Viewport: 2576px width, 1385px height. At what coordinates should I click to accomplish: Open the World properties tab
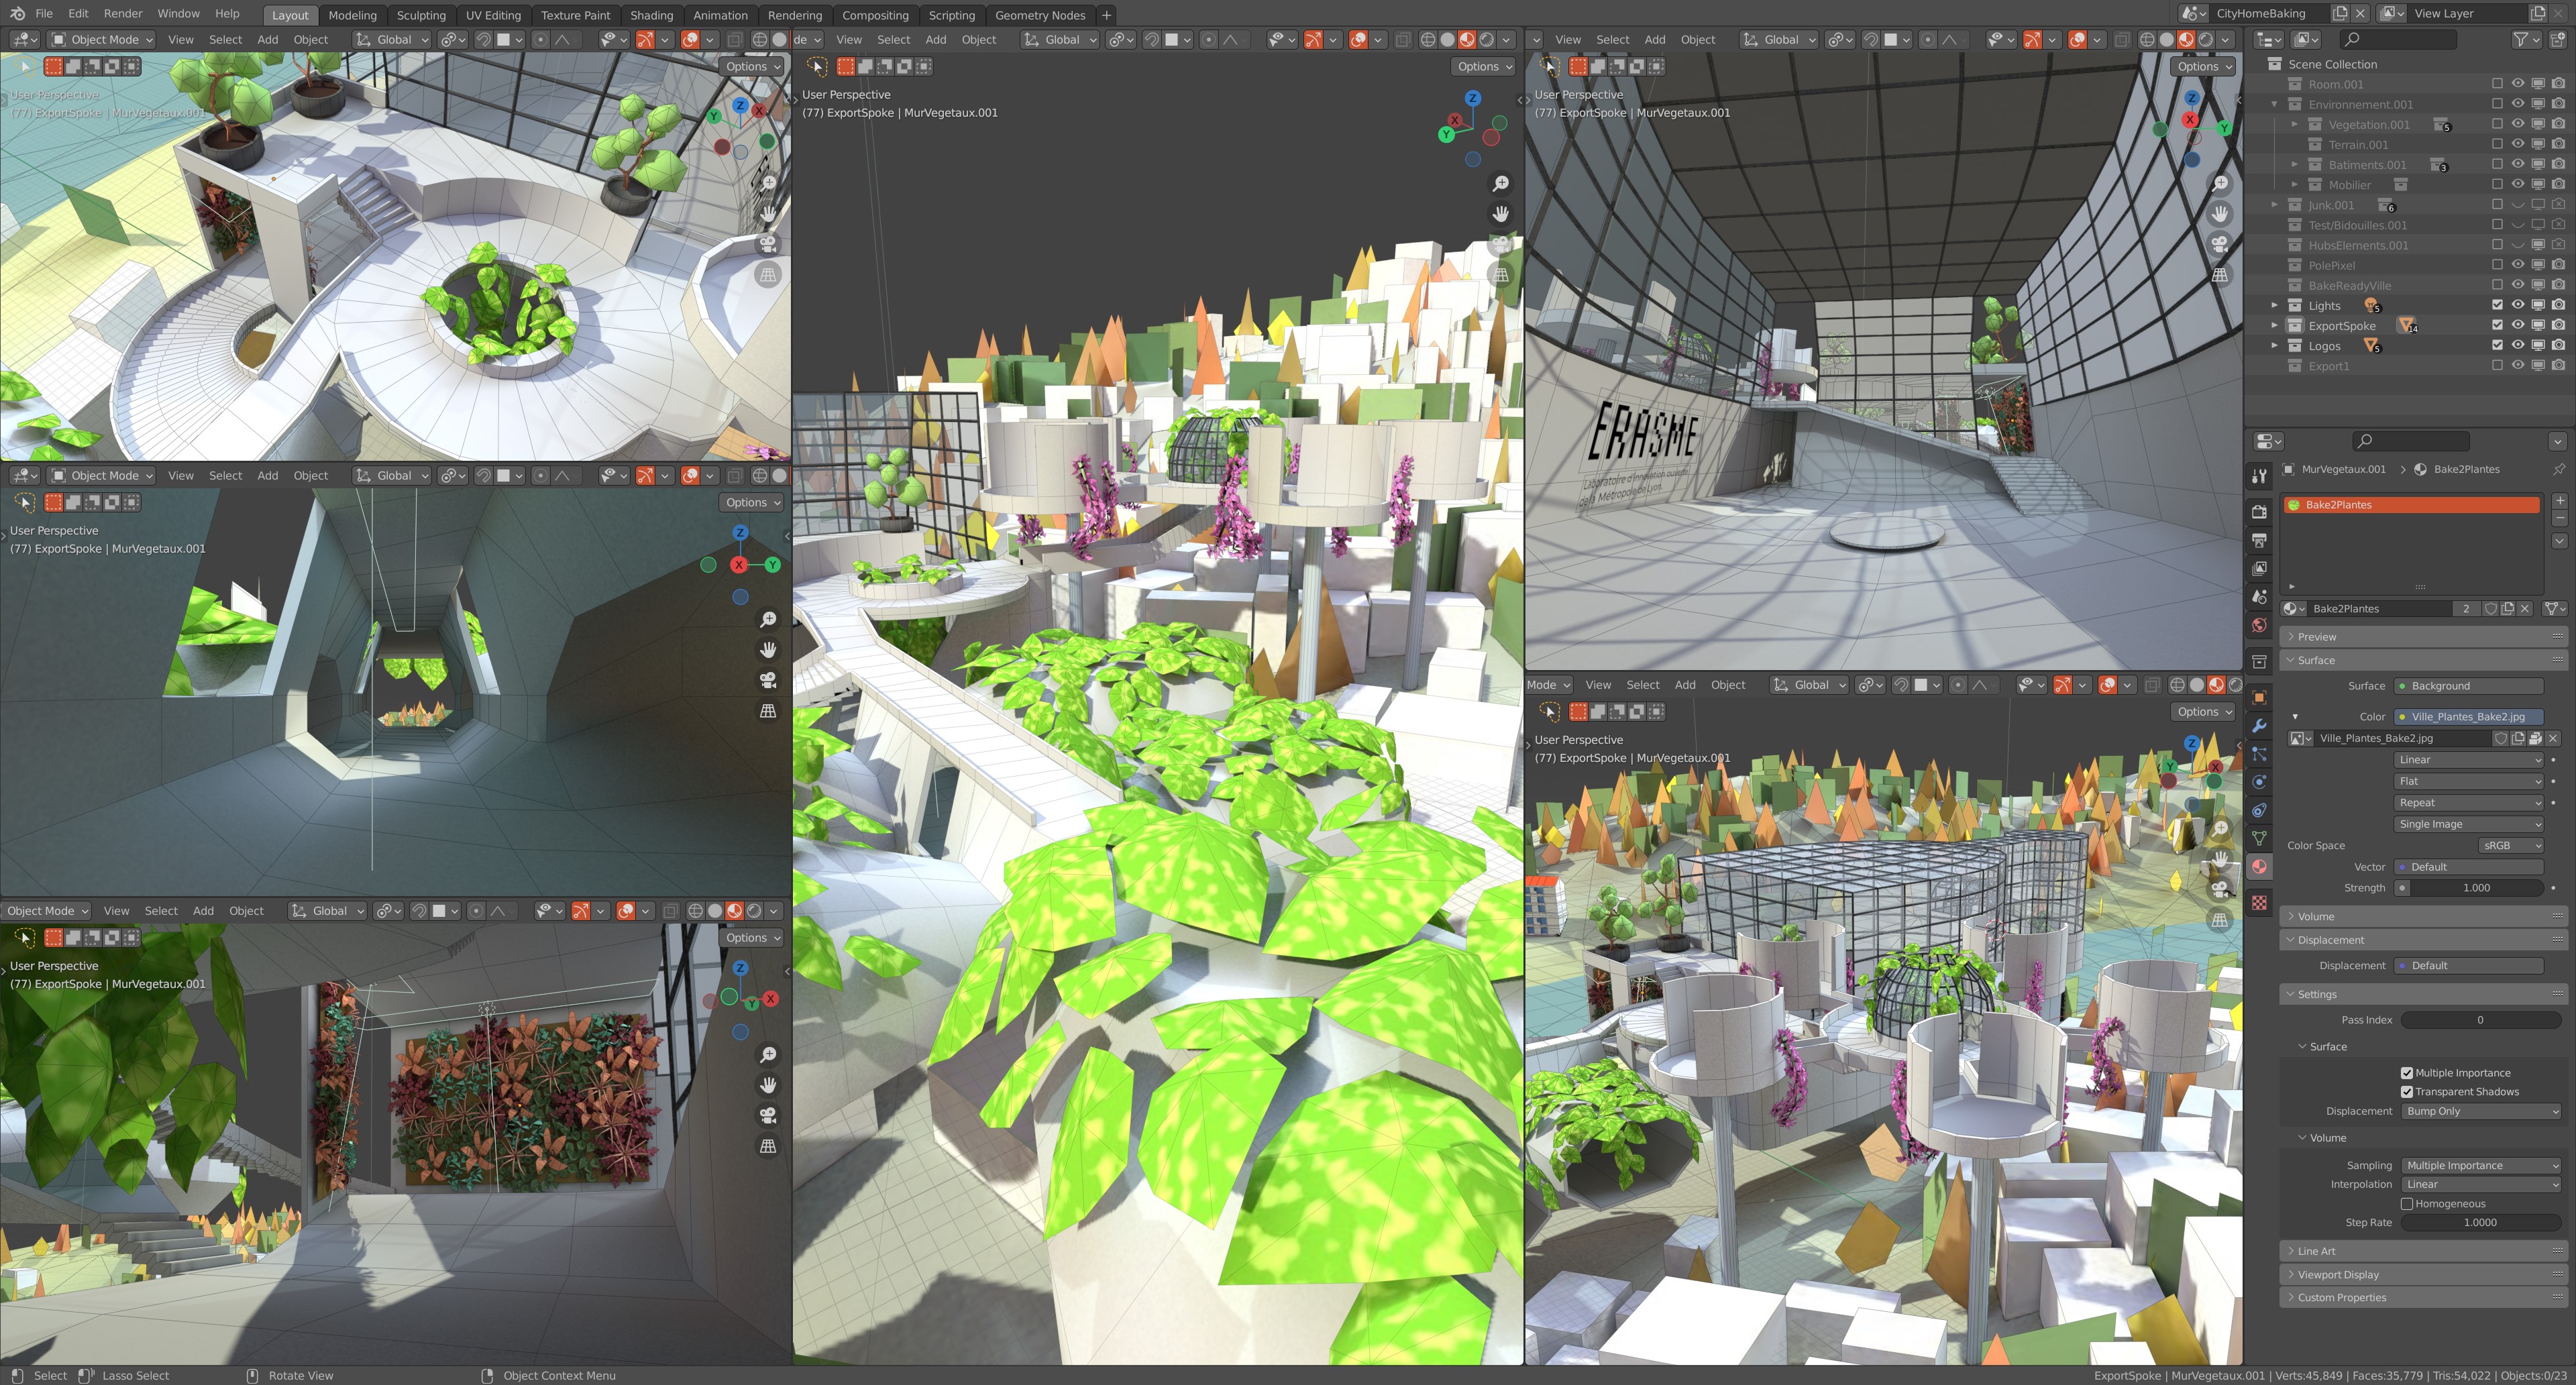click(2258, 625)
